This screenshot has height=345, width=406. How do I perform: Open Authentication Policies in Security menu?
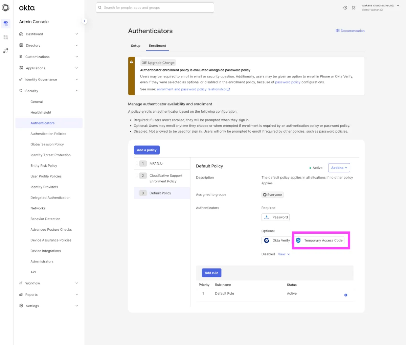click(x=48, y=134)
